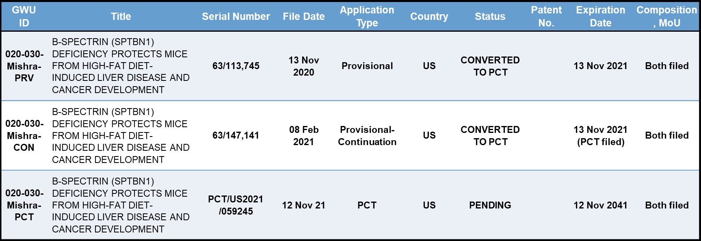701x241 pixels.
Task: Click the 020-030-Mishra-PRV ID cell
Action: pos(24,66)
